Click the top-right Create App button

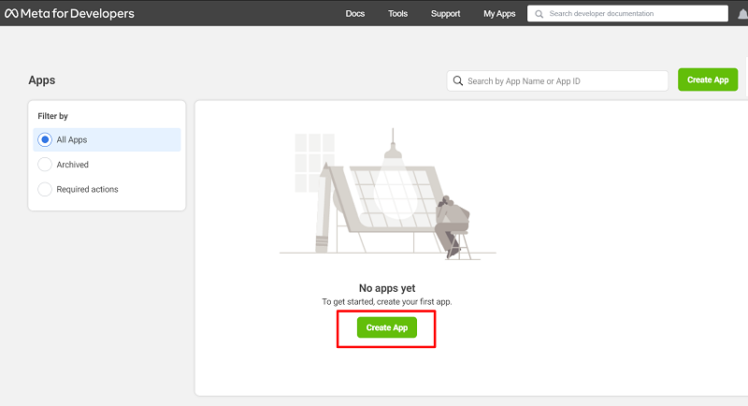click(x=708, y=80)
